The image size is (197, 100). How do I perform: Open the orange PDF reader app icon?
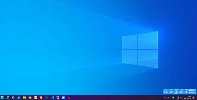tap(36, 97)
